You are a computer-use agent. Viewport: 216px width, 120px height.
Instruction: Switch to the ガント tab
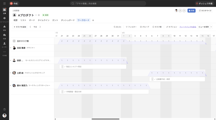point(55,20)
